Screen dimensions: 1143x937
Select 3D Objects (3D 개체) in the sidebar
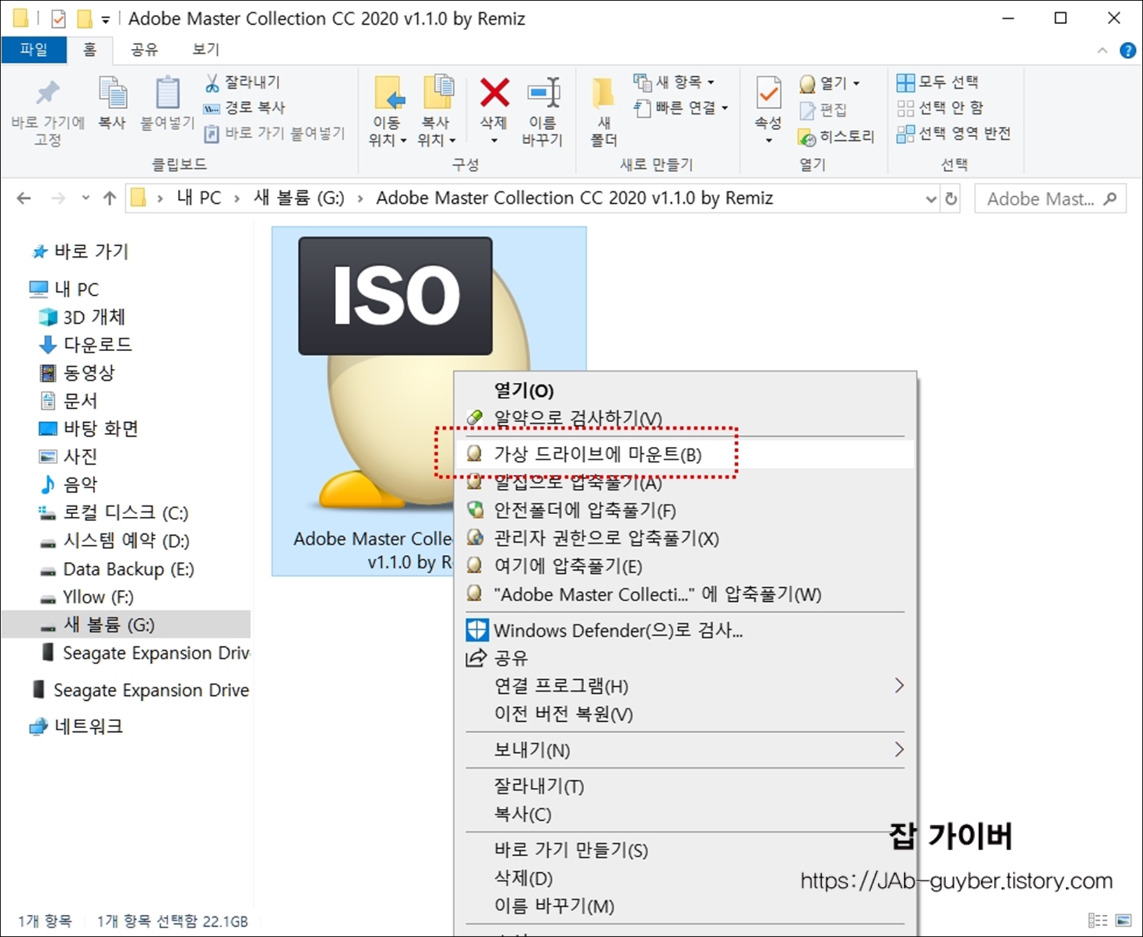coord(83,317)
